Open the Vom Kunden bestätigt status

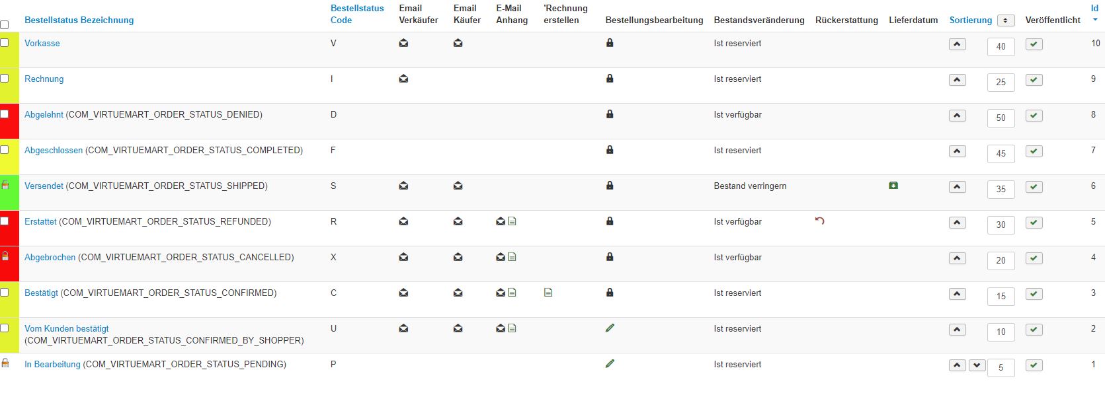pyautogui.click(x=66, y=328)
